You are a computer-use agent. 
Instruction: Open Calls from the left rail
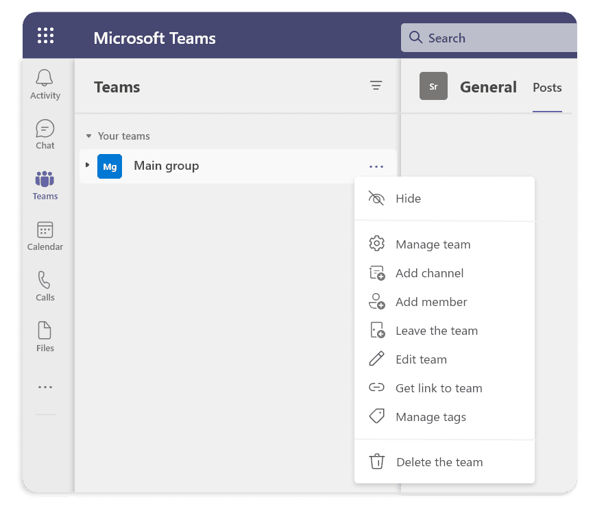[x=45, y=281]
